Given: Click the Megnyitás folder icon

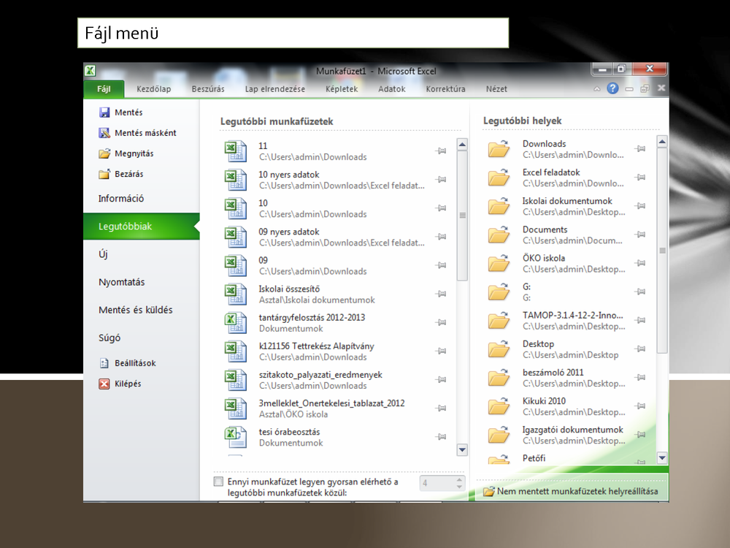Looking at the screenshot, I should click(104, 153).
